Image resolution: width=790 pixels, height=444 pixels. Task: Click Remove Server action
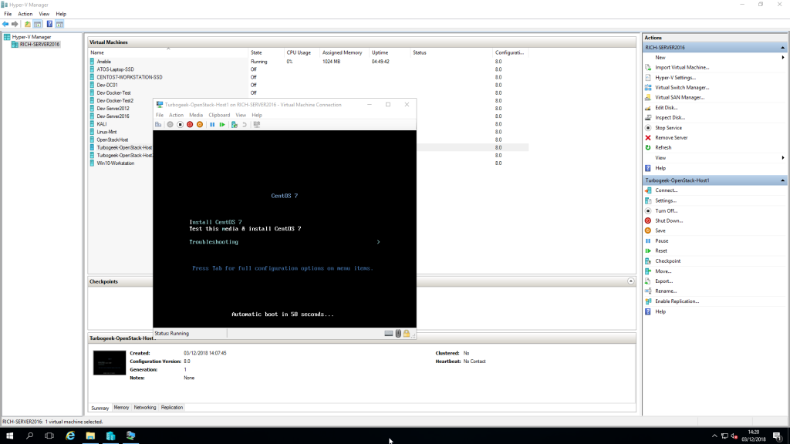click(x=671, y=138)
